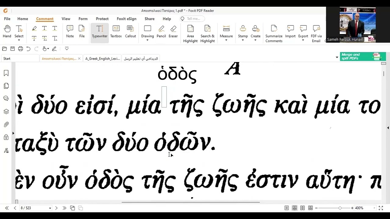Click the Area Highlight tool
The width and height of the screenshot is (390, 219).
pyautogui.click(x=190, y=34)
